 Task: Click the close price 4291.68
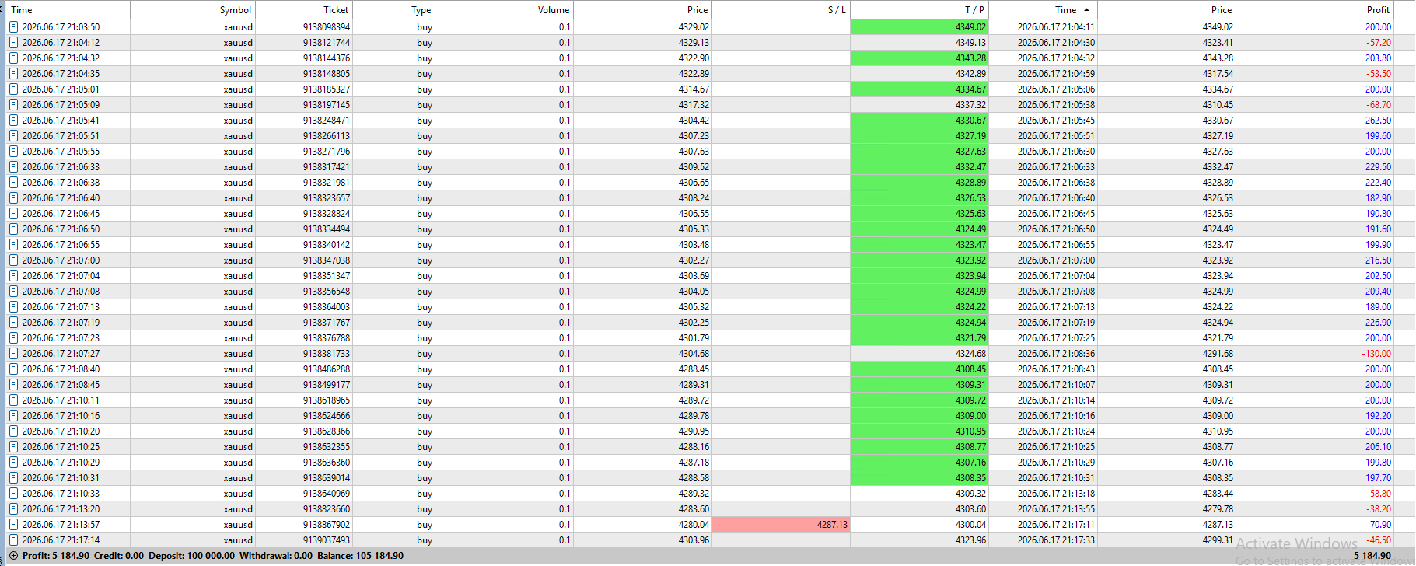point(1218,354)
